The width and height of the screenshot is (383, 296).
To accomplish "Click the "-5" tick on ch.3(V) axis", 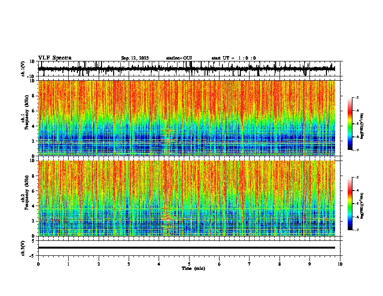I will pos(32,256).
